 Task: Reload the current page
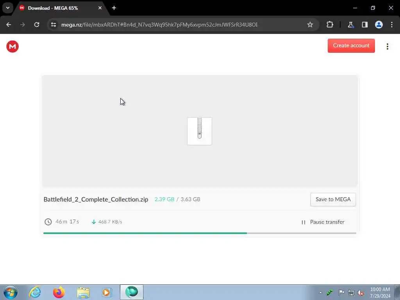point(37,25)
